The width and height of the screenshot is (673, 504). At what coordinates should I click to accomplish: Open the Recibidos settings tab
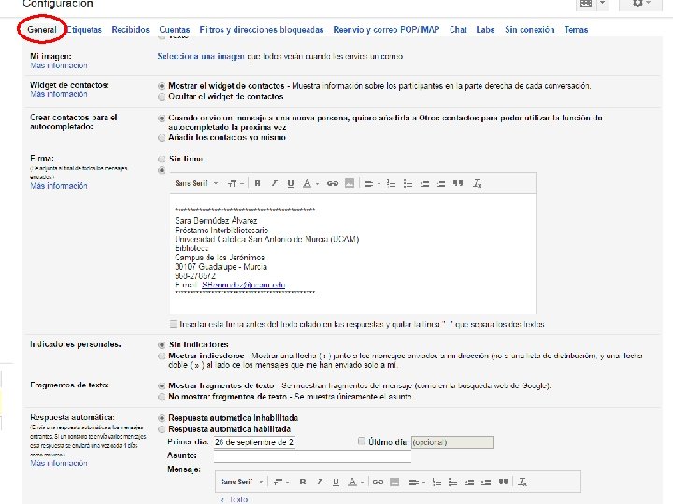[x=131, y=30]
